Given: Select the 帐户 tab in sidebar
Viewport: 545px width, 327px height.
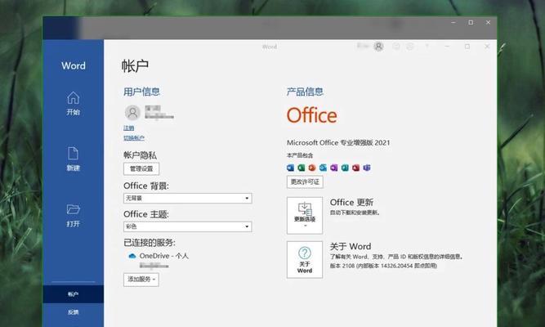Looking at the screenshot, I should pos(74,294).
